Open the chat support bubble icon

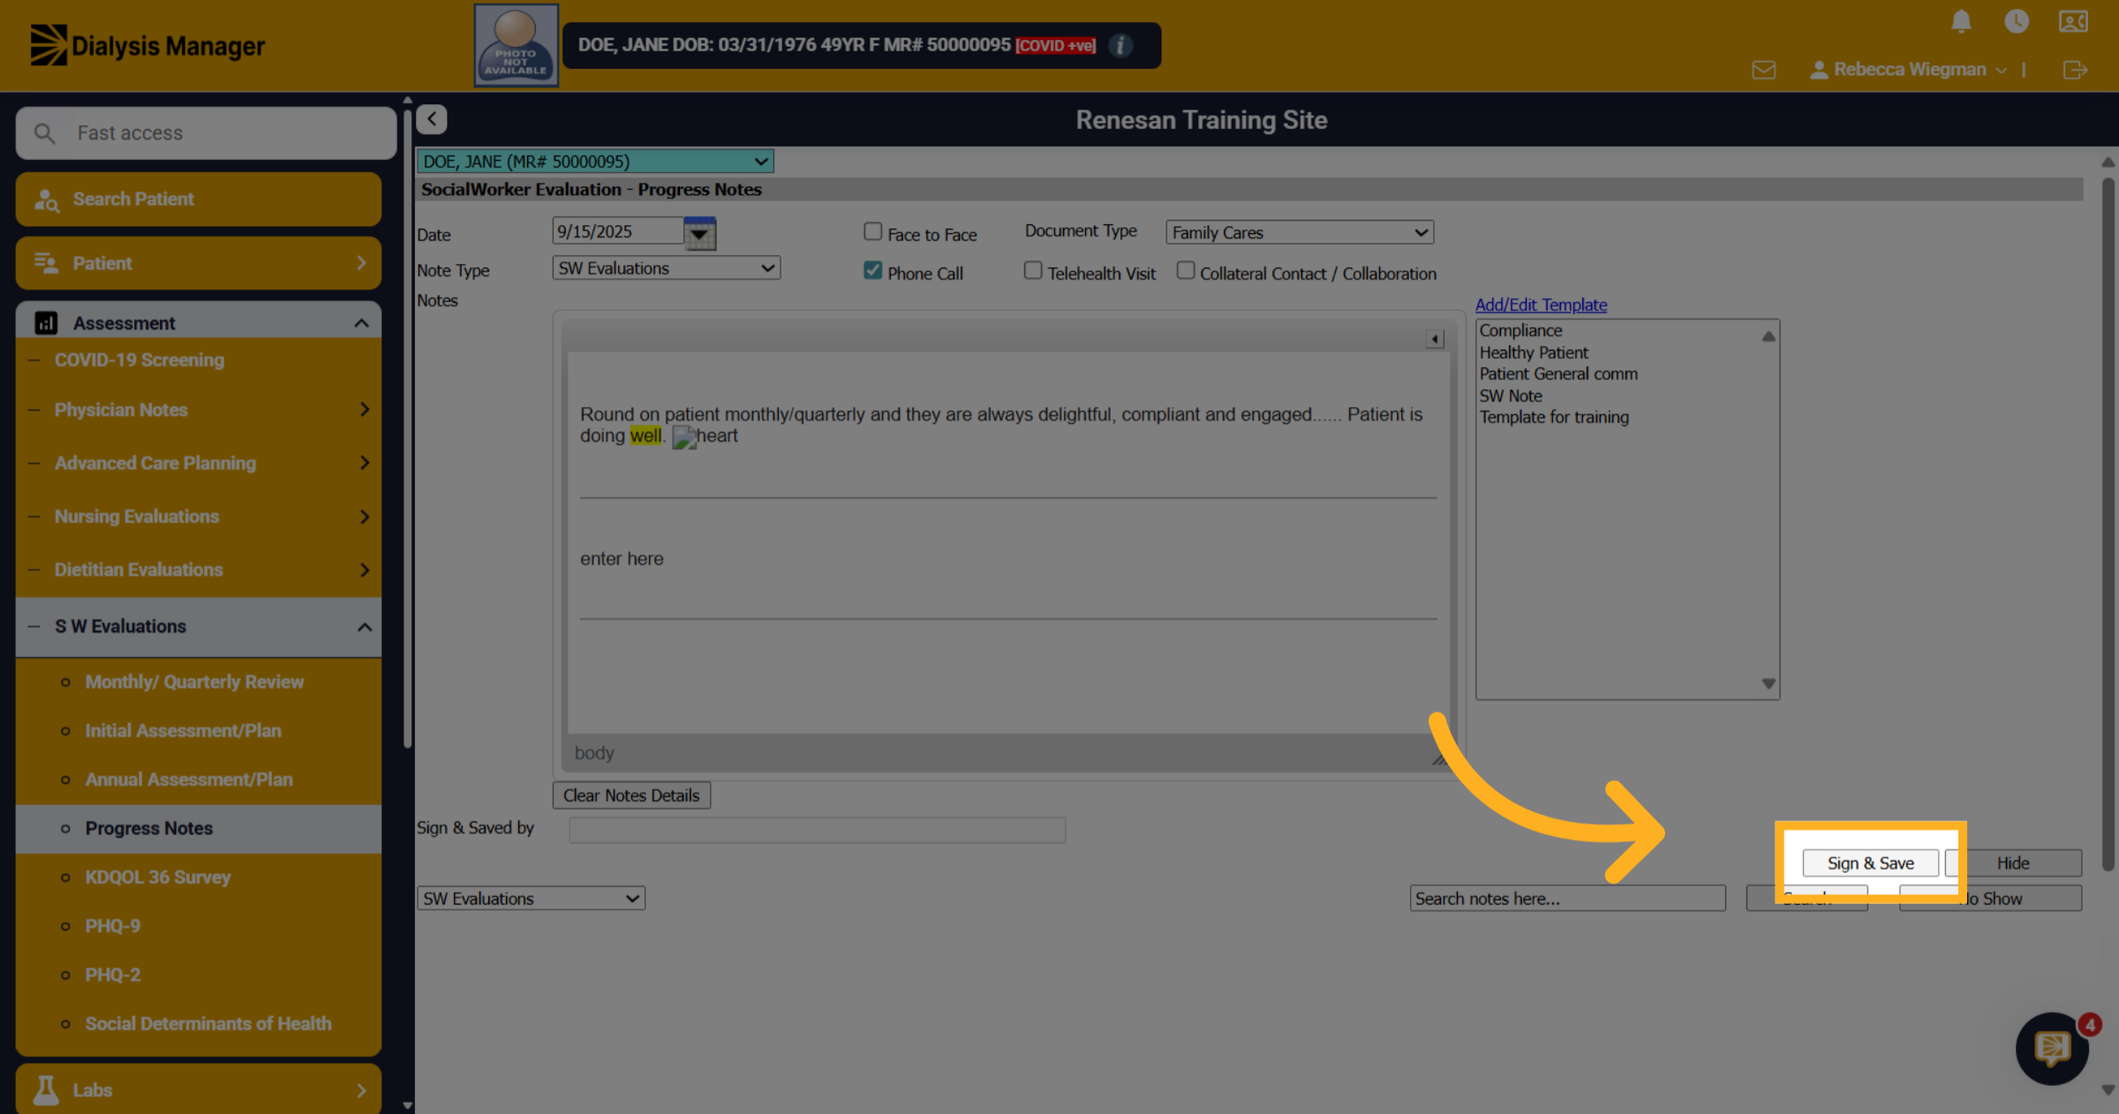2052,1049
